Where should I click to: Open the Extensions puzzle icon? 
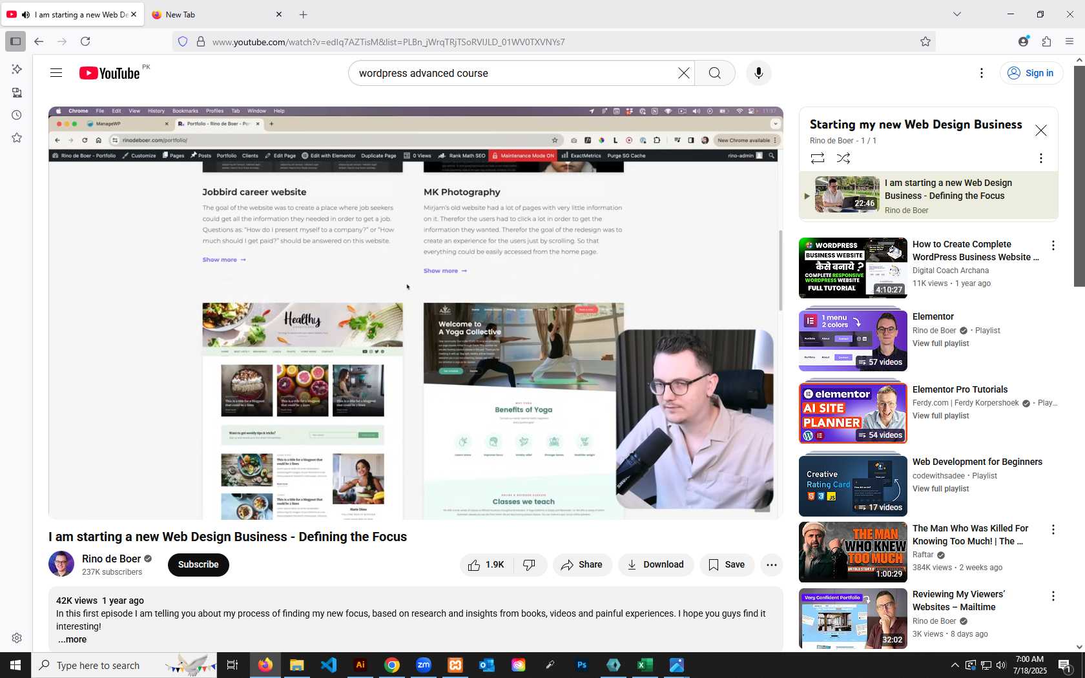(1046, 41)
